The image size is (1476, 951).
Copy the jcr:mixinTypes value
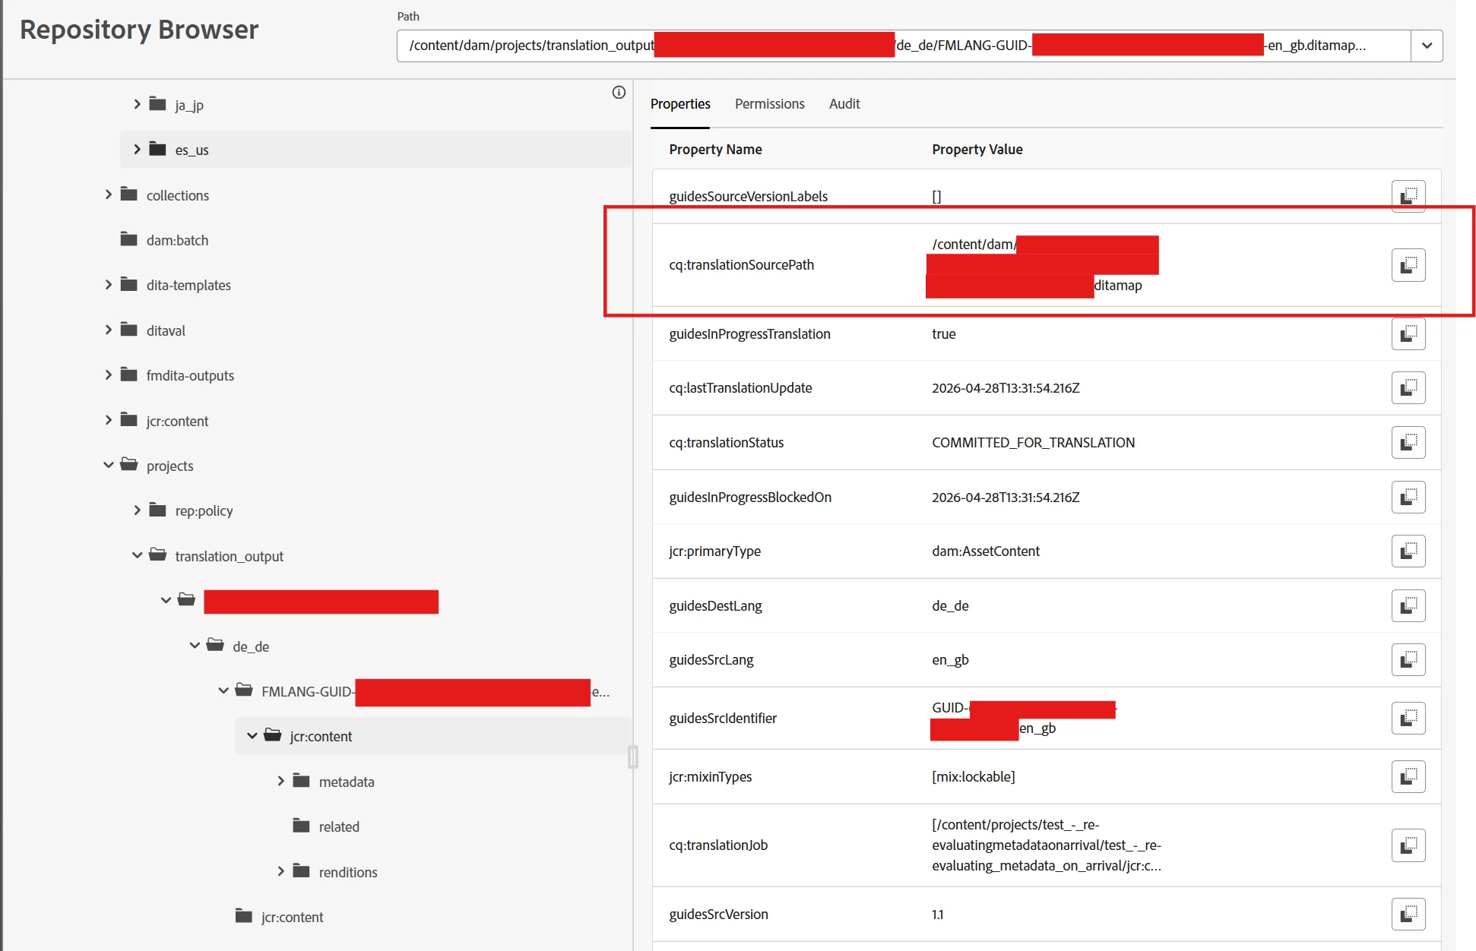1408,776
